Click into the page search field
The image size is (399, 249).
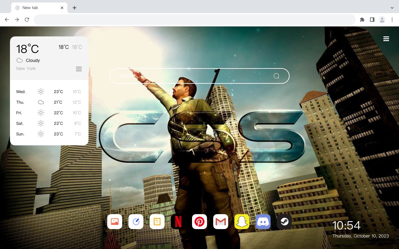click(x=199, y=76)
